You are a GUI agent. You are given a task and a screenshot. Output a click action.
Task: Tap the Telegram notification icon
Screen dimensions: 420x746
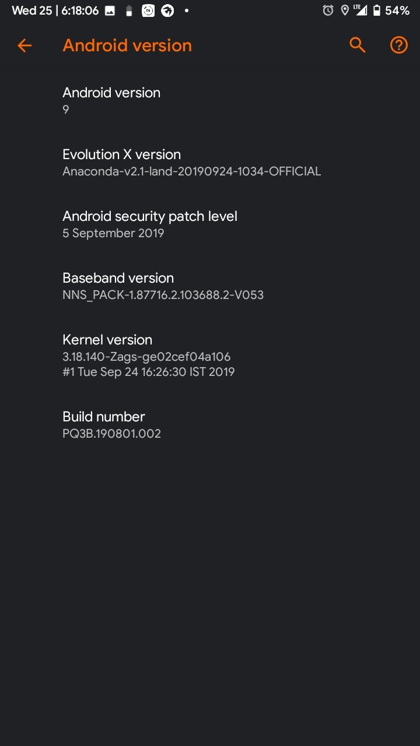click(167, 10)
